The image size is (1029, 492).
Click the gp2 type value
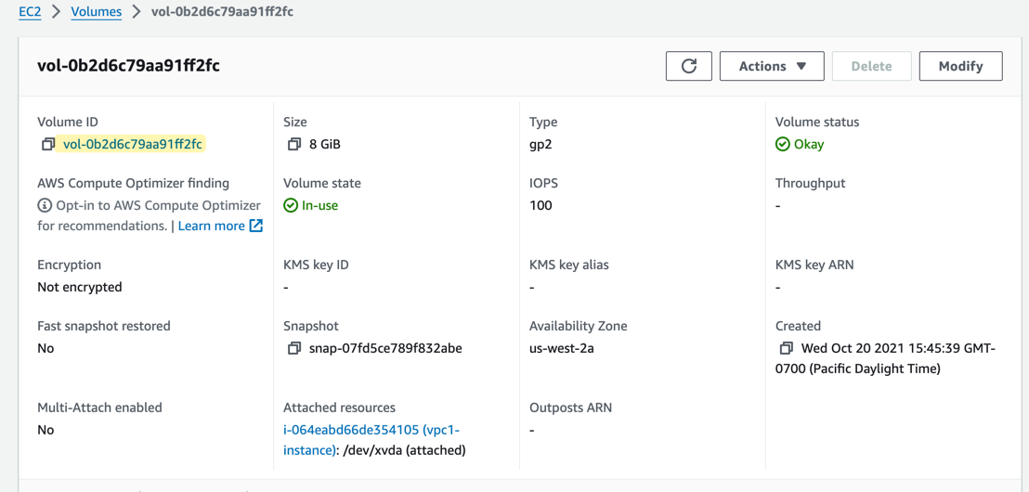(x=541, y=144)
